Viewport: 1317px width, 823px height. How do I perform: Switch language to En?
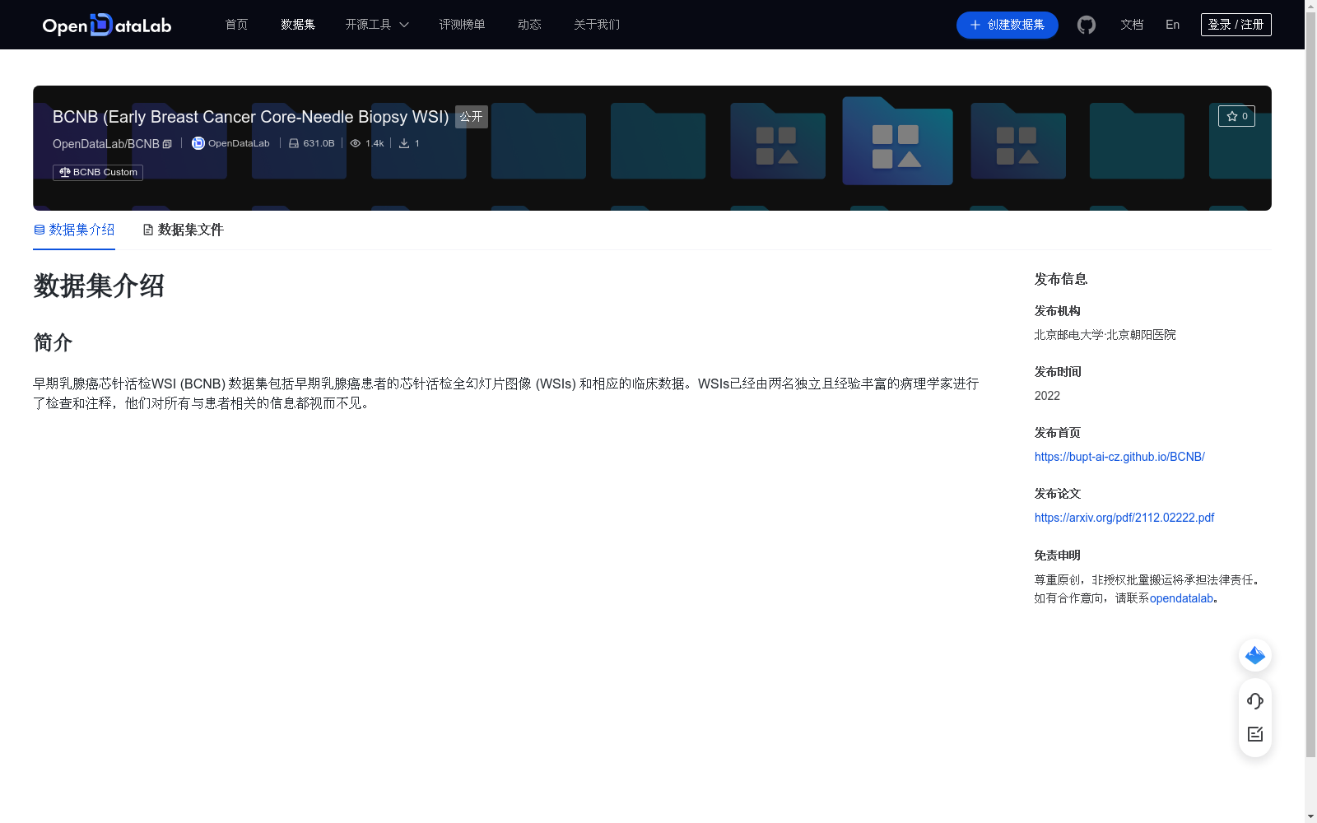1173,25
